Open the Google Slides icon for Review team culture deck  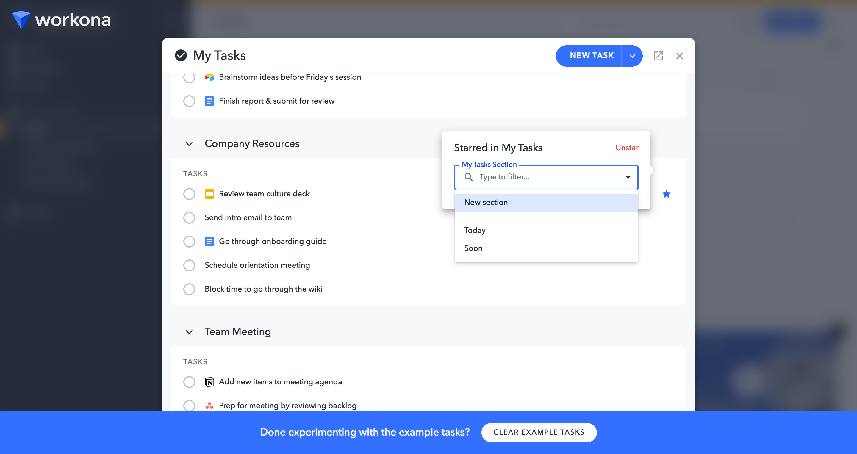209,194
